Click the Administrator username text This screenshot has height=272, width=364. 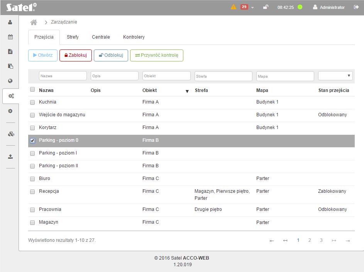[332, 7]
